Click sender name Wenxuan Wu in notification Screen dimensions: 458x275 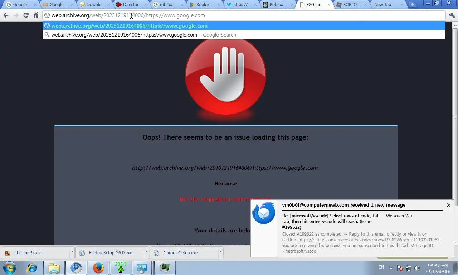(x=399, y=216)
